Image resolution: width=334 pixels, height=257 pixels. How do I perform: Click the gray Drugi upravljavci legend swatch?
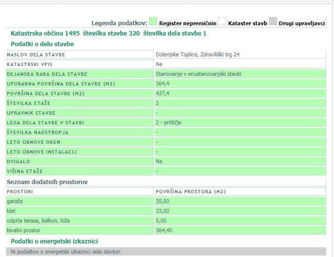click(273, 21)
